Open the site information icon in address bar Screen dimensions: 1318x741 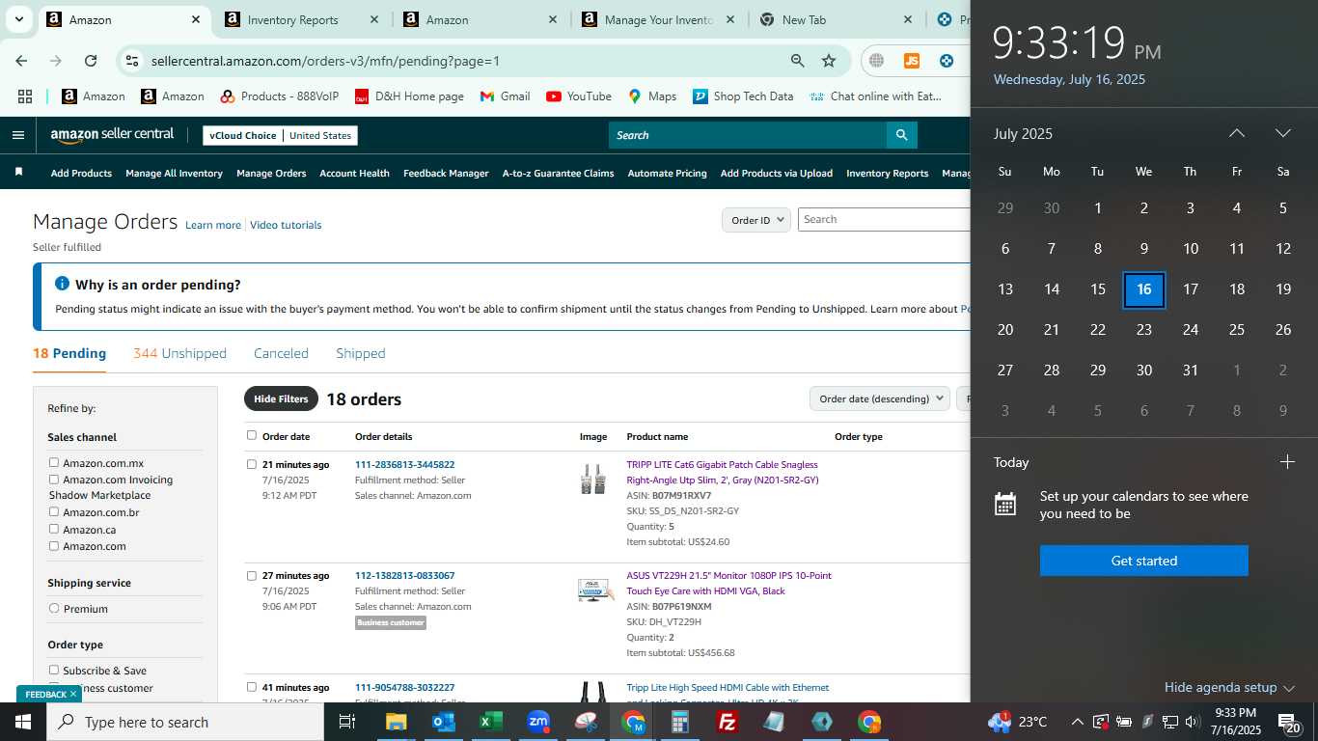(132, 61)
